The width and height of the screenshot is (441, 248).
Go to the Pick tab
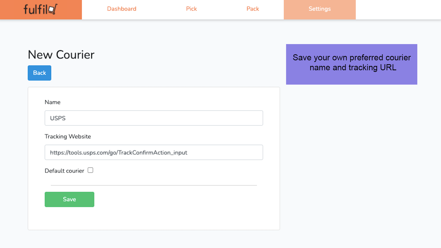tap(192, 9)
